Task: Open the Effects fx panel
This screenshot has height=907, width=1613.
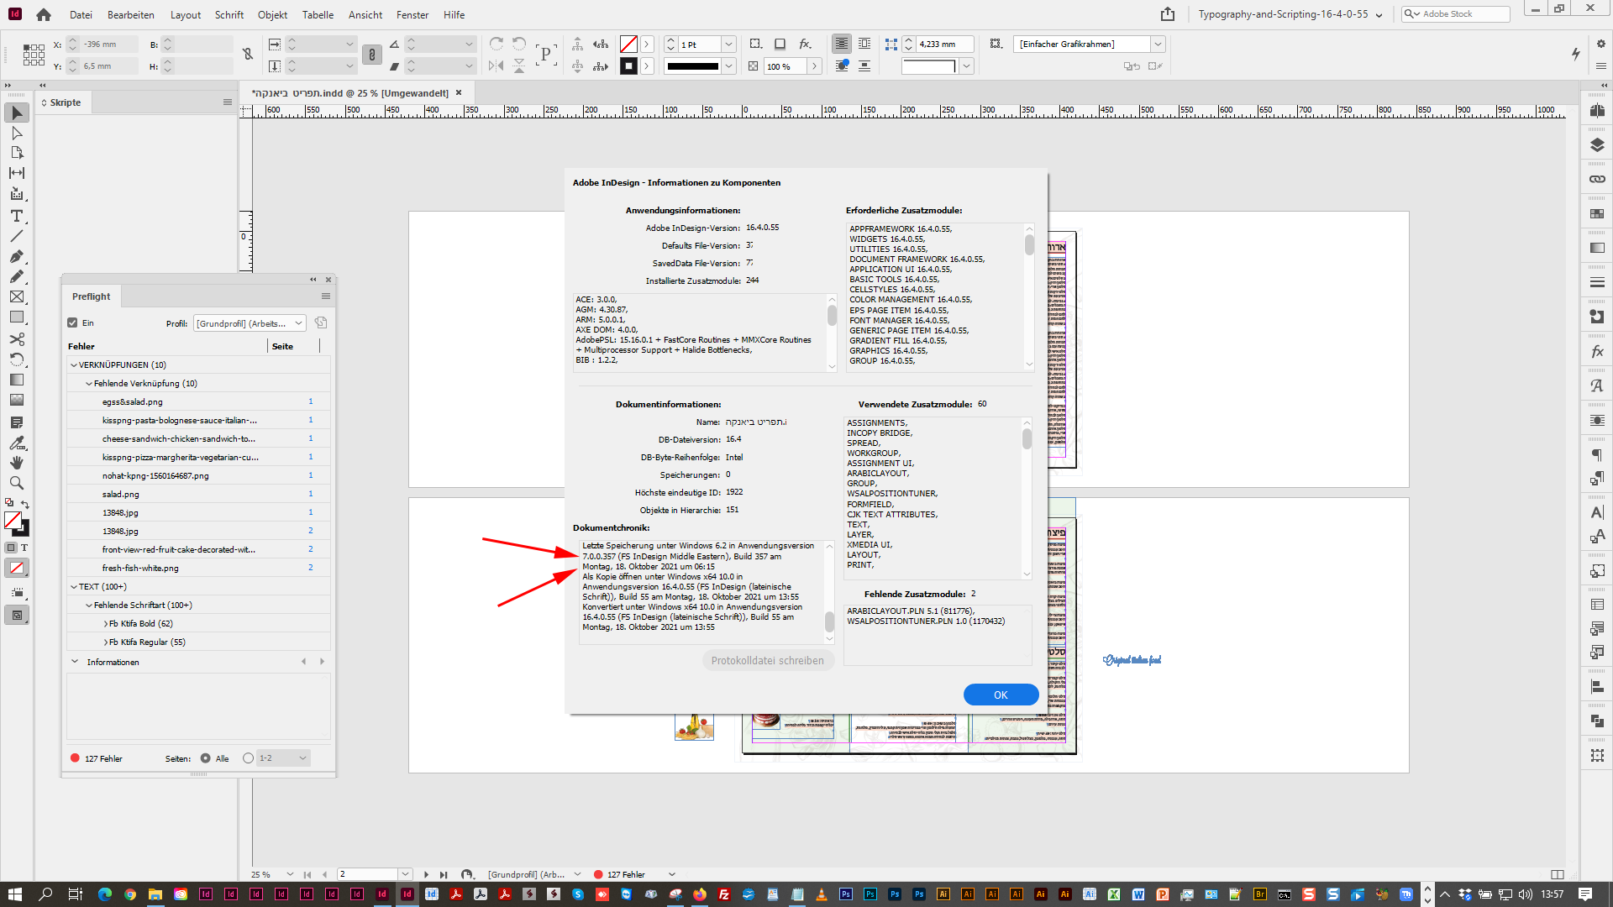Action: [1595, 352]
